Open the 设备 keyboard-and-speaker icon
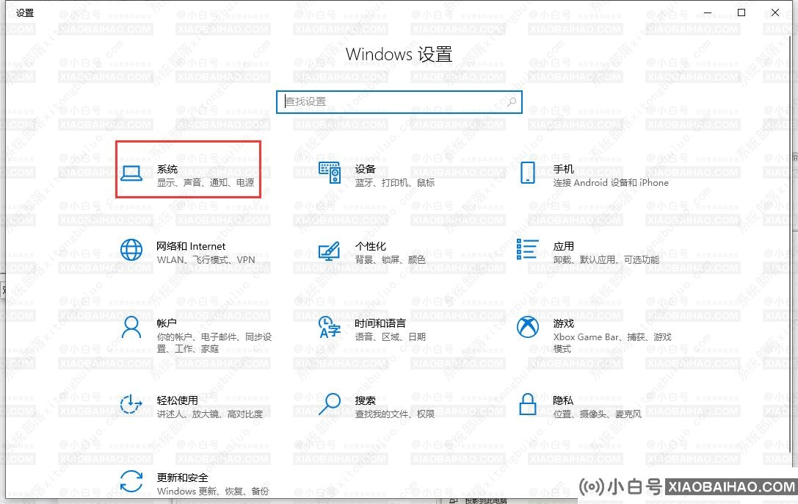Viewport: 798px width, 504px height. (x=330, y=173)
